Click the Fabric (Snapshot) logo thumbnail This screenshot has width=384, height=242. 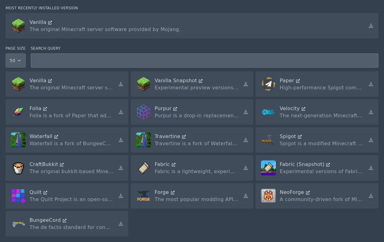pyautogui.click(x=268, y=168)
